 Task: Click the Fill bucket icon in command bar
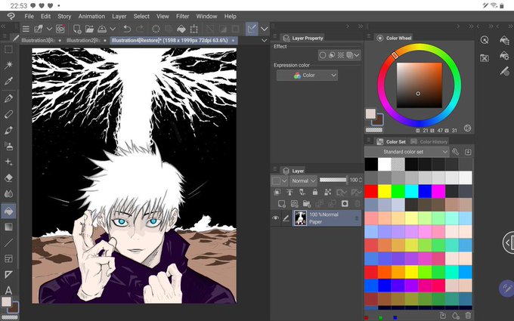(x=181, y=29)
